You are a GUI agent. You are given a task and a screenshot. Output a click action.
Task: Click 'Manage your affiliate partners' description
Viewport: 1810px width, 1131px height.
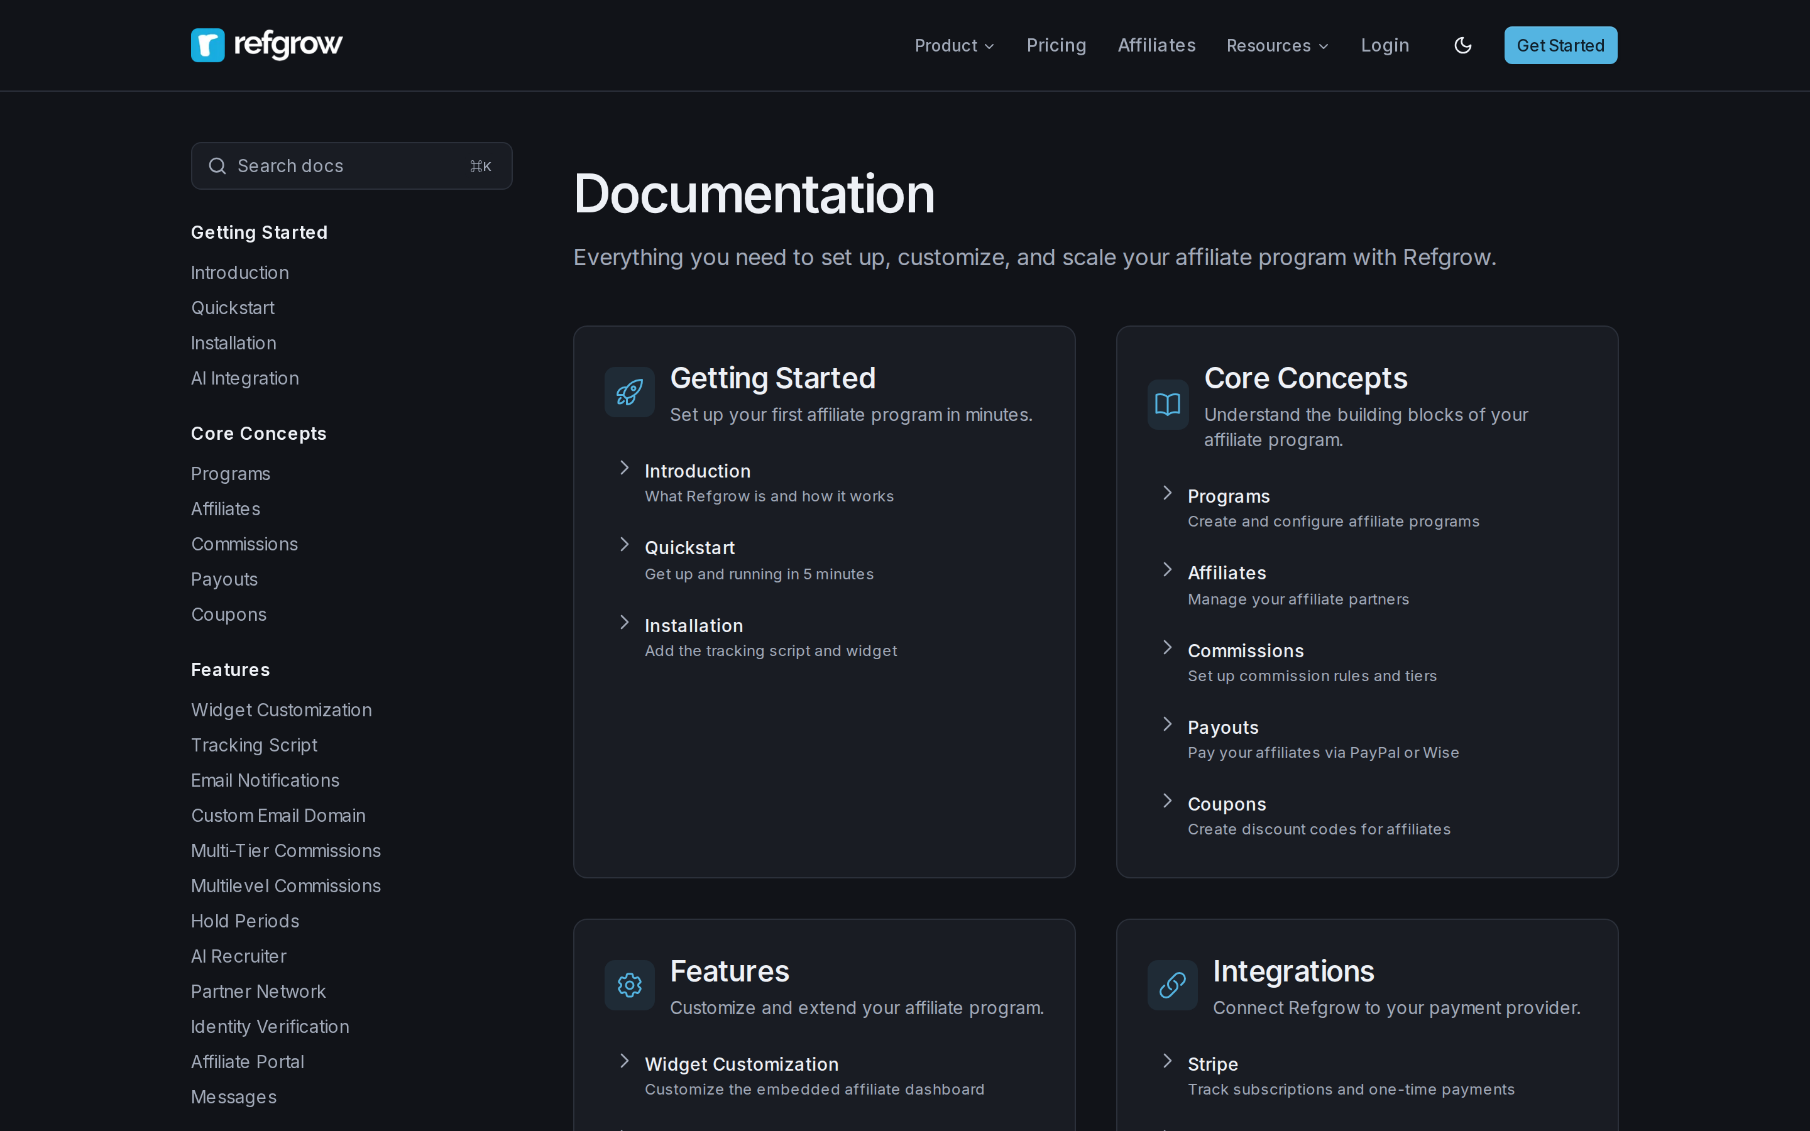coord(1298,600)
